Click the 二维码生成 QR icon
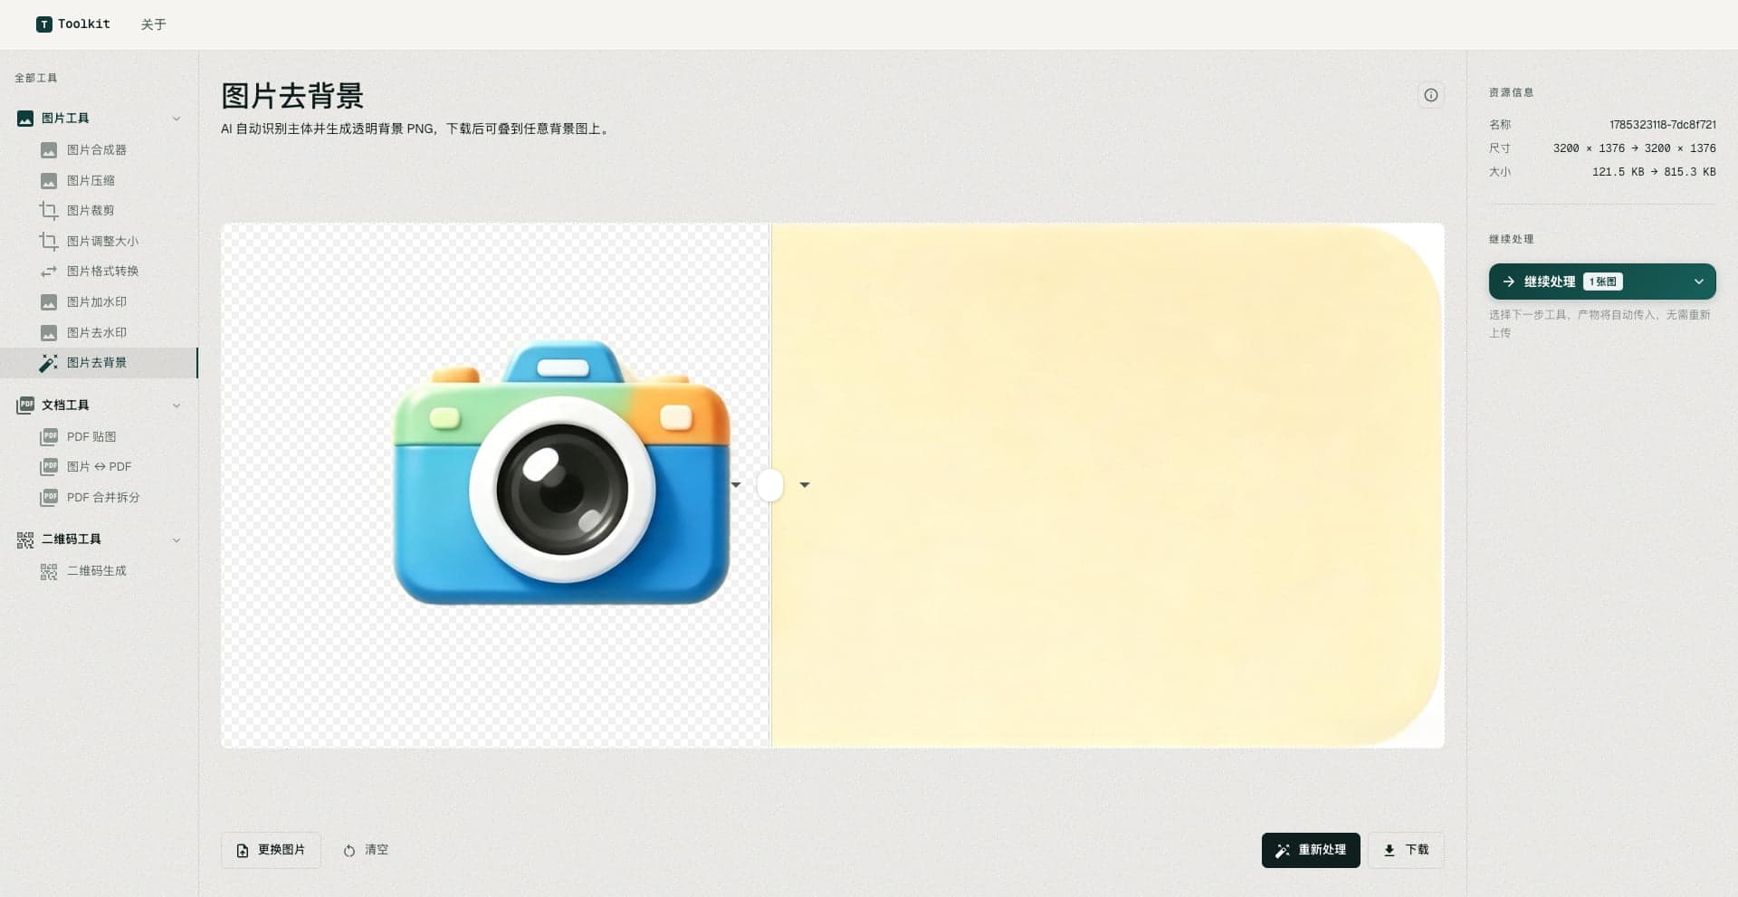Image resolution: width=1738 pixels, height=897 pixels. coord(49,571)
